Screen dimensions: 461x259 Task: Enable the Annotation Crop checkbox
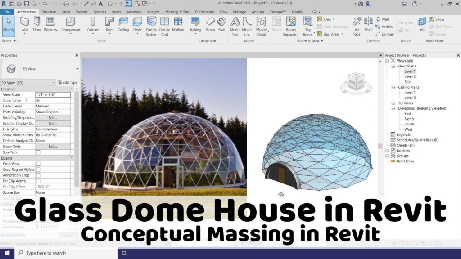point(38,175)
